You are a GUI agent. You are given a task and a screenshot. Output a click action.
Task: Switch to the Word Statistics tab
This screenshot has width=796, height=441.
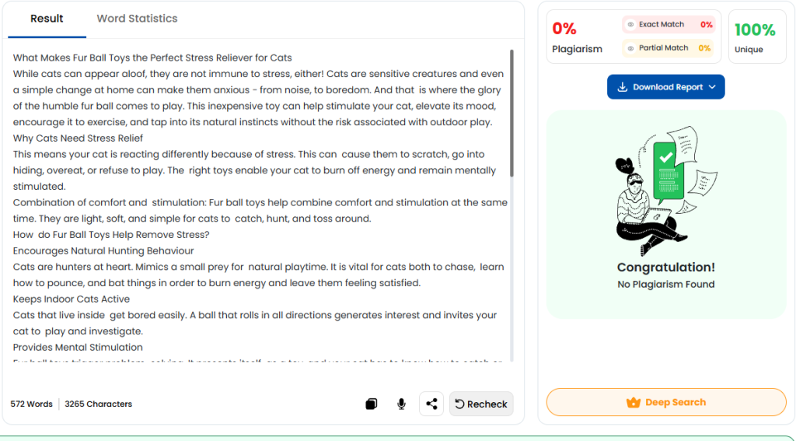click(137, 19)
